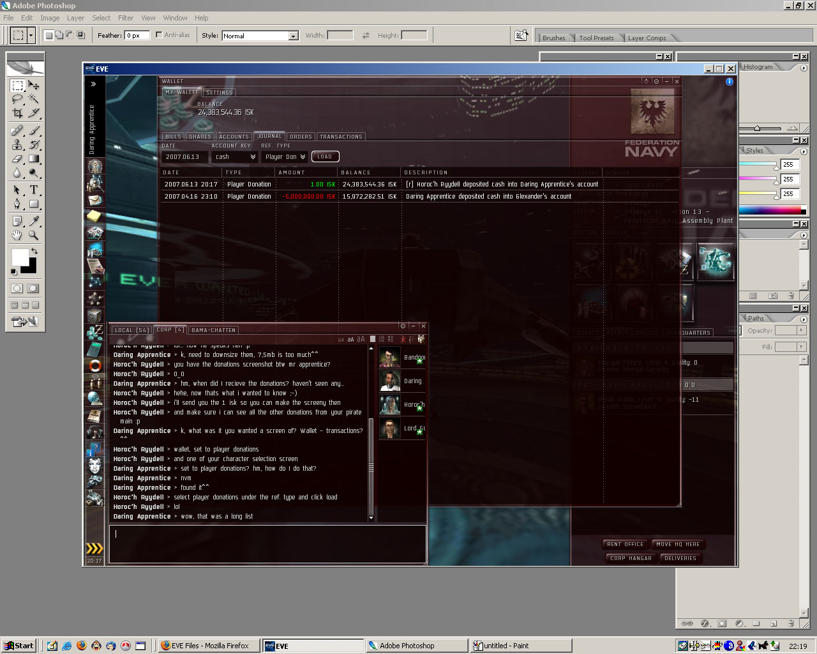Toggle the Anti-alias checkbox
This screenshot has width=817, height=654.
pyautogui.click(x=159, y=35)
